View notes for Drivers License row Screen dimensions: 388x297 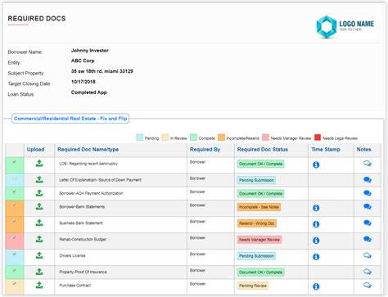click(368, 255)
